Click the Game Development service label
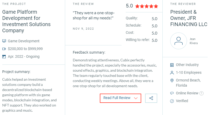The height and width of the screenshot is (115, 210). click(x=24, y=41)
